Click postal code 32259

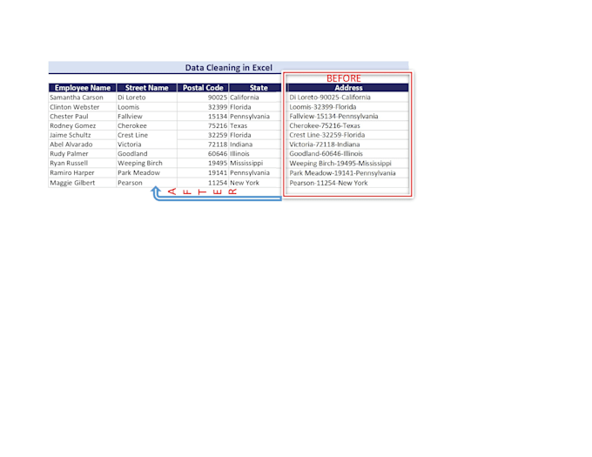coord(203,135)
